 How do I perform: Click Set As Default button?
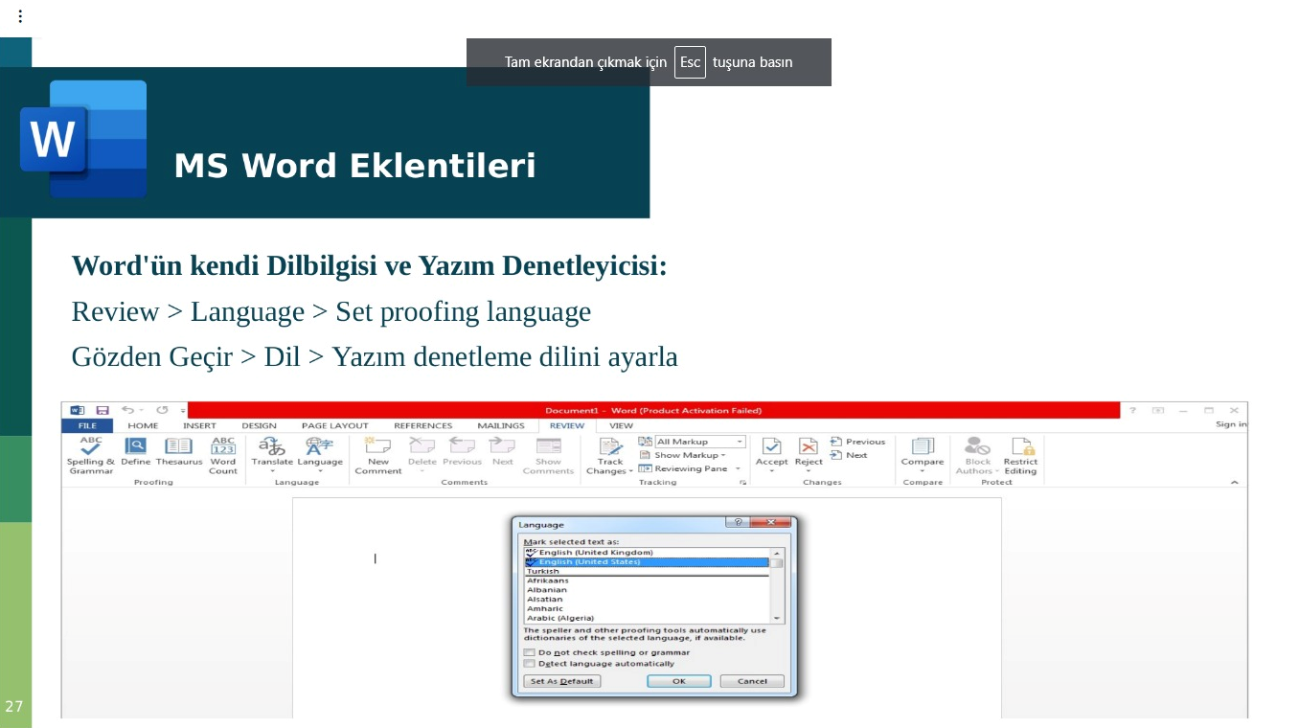562,681
